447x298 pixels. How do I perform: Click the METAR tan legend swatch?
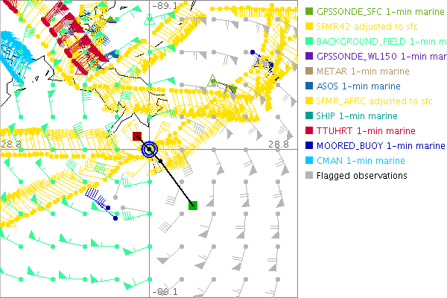click(309, 72)
